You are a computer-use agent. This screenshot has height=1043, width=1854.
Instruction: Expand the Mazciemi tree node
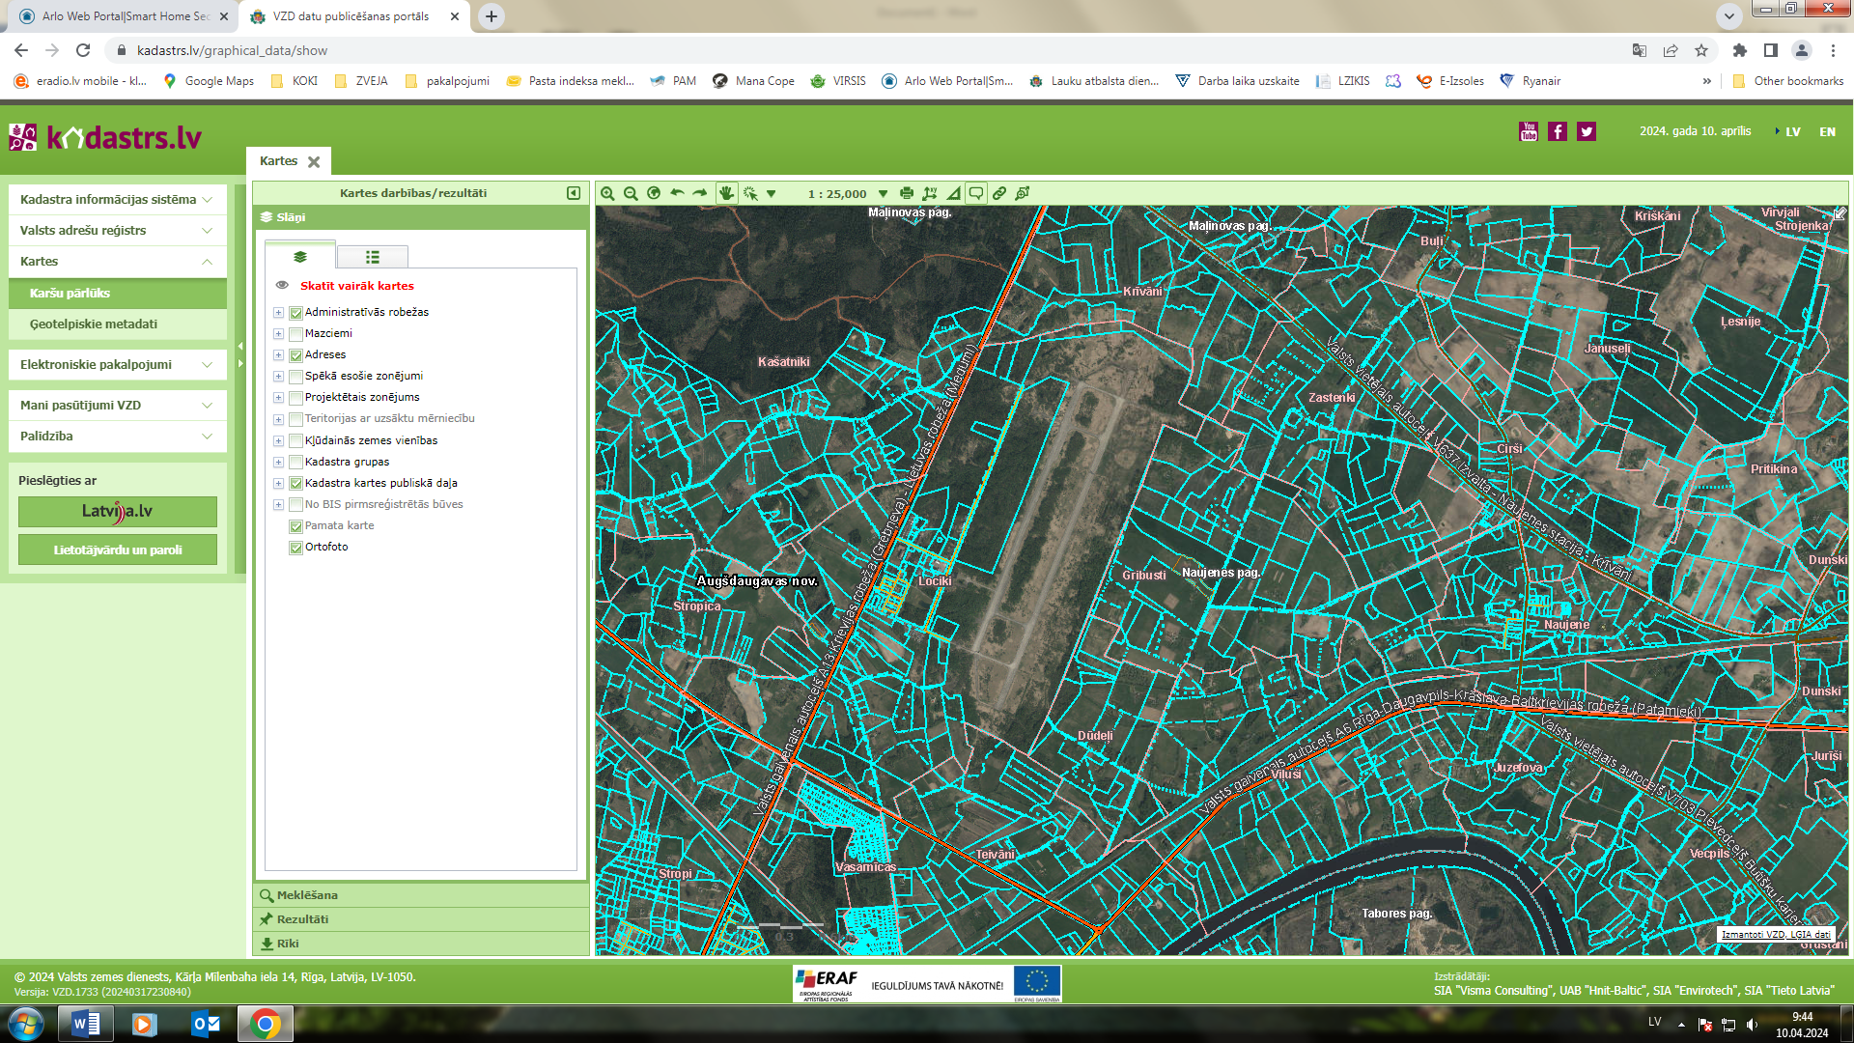tap(278, 334)
